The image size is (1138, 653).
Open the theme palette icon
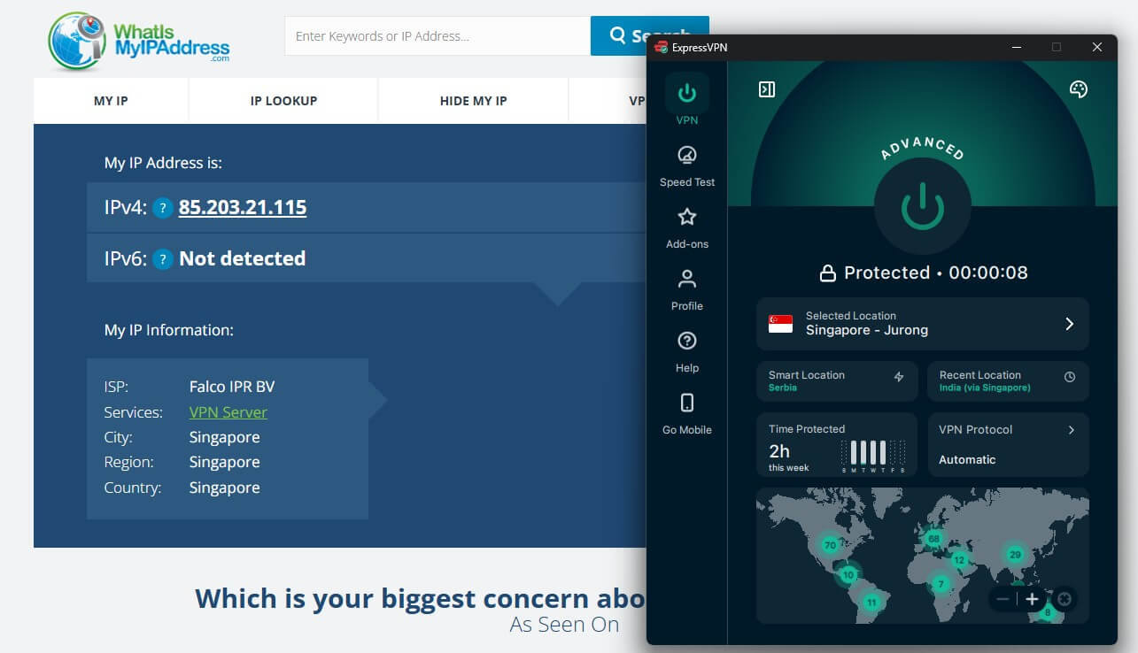(x=1078, y=89)
